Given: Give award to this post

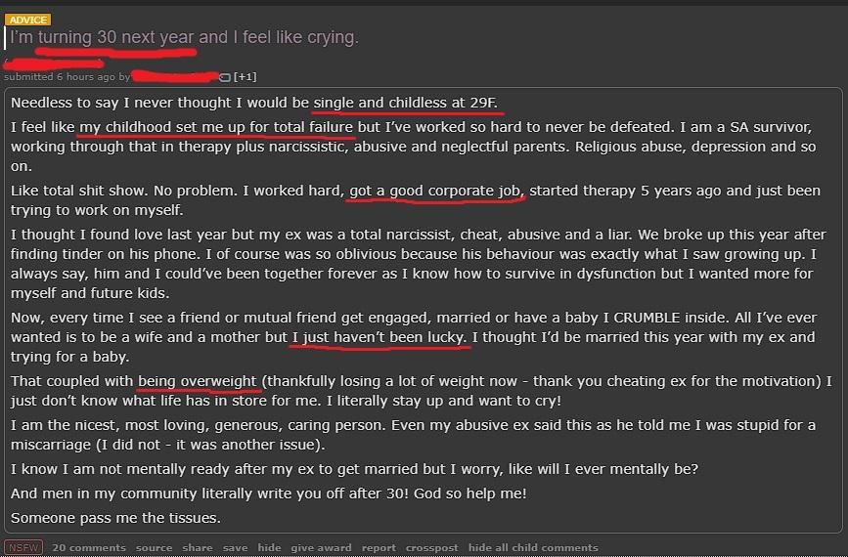Looking at the screenshot, I should point(321,548).
